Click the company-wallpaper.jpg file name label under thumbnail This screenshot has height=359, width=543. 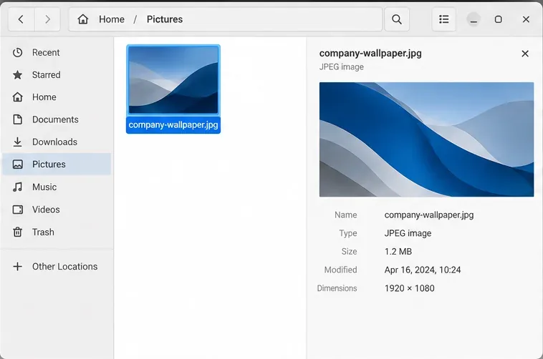tap(173, 125)
